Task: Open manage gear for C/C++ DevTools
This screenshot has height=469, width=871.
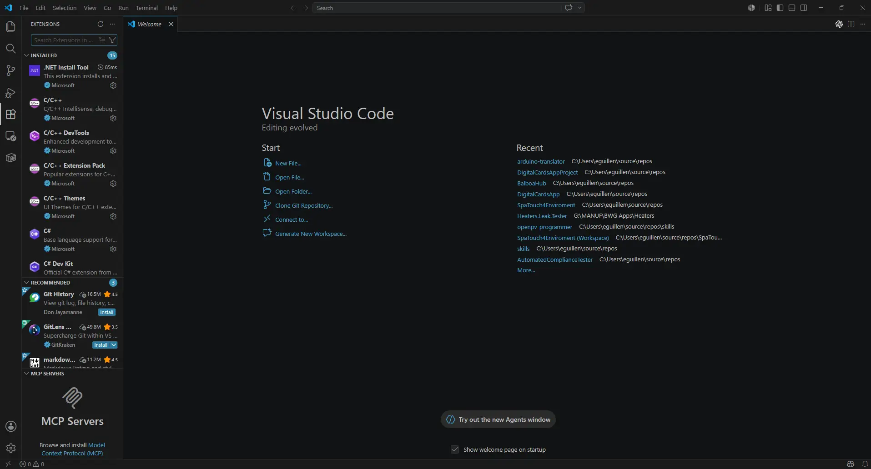Action: [113, 151]
